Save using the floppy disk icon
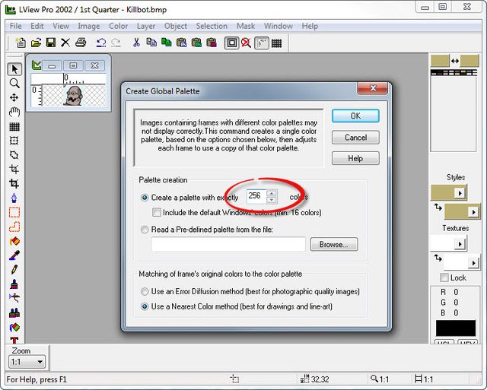Viewport: 487px width, 390px height. pyautogui.click(x=51, y=43)
